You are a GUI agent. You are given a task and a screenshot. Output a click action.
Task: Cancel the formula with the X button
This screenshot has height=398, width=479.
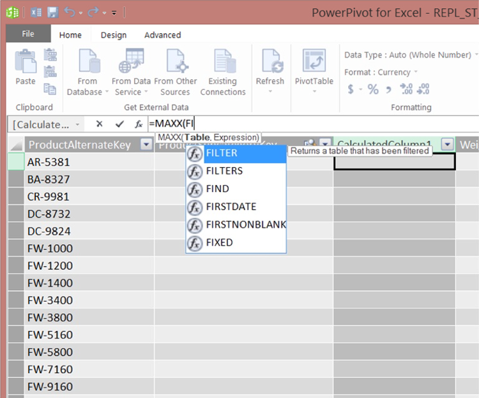99,124
